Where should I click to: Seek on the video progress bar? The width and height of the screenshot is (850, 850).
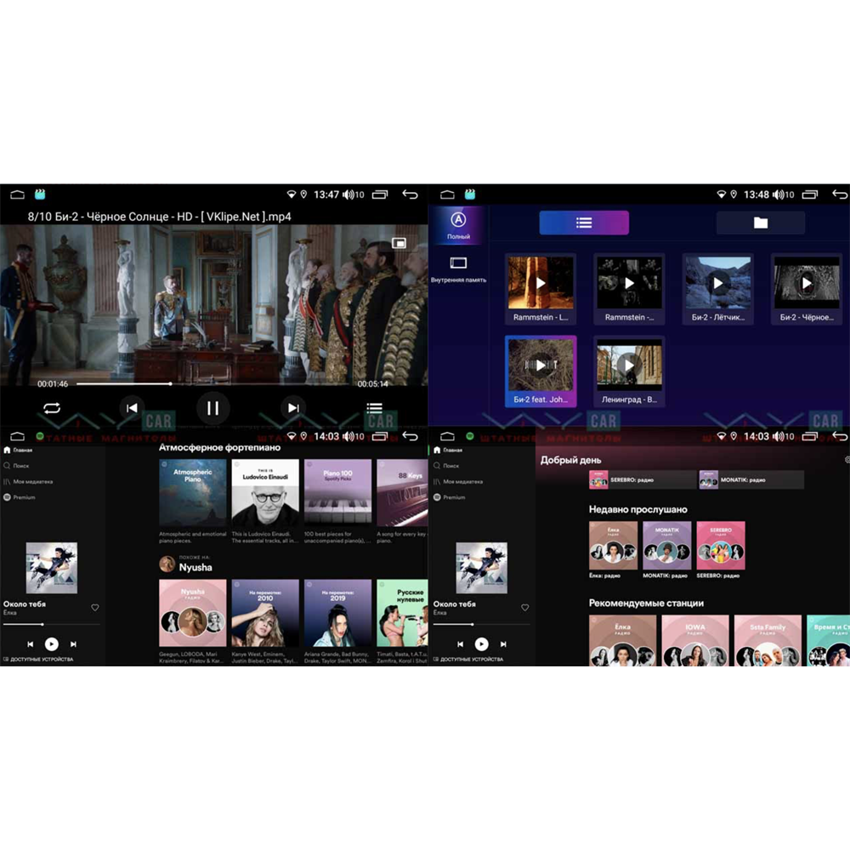(213, 384)
